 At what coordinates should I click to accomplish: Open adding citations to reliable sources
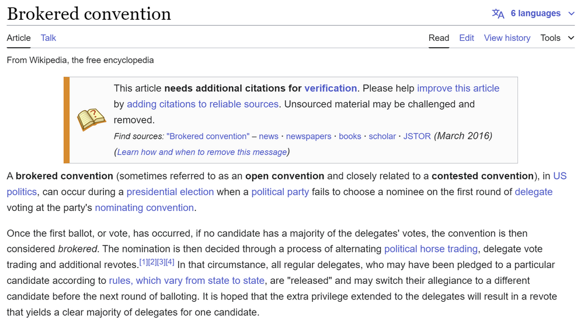point(203,104)
